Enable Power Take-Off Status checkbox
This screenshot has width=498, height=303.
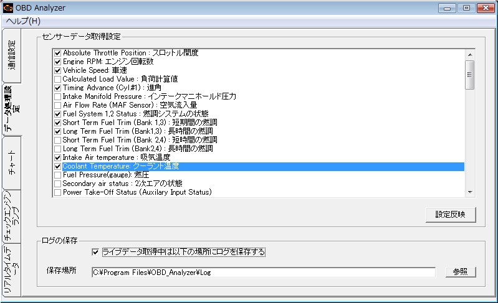pyautogui.click(x=57, y=192)
